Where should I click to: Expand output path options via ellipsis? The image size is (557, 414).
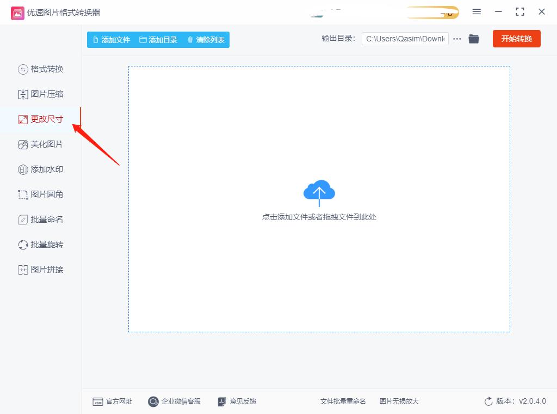pyautogui.click(x=457, y=39)
